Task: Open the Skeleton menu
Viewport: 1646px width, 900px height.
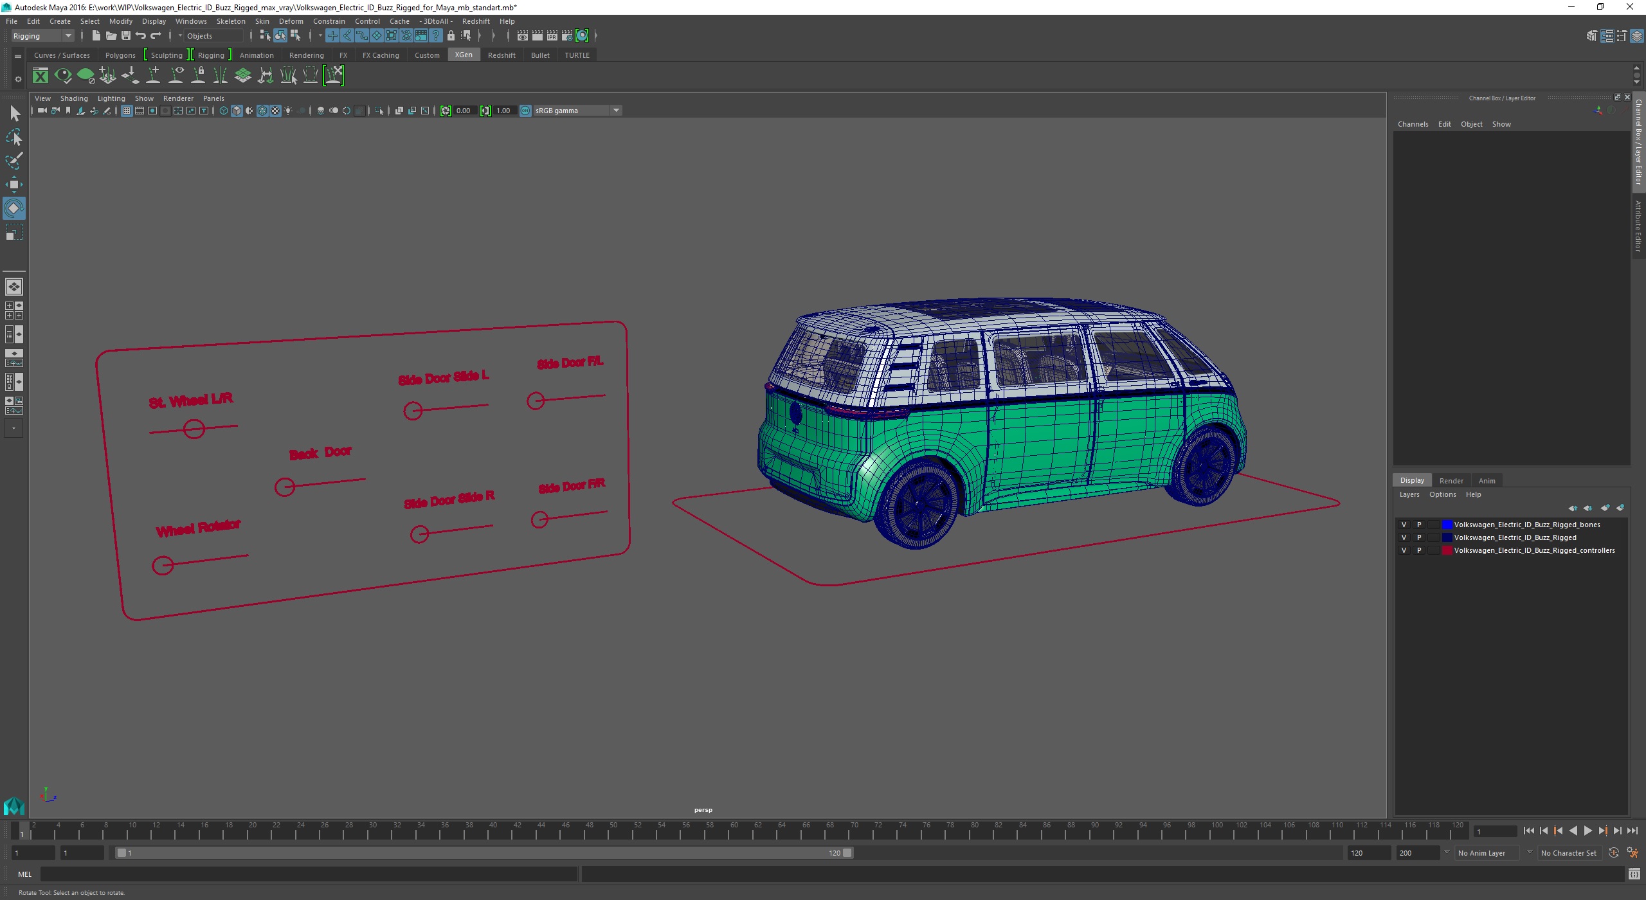Action: click(231, 21)
